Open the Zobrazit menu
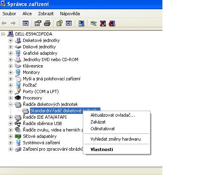 click(x=46, y=14)
